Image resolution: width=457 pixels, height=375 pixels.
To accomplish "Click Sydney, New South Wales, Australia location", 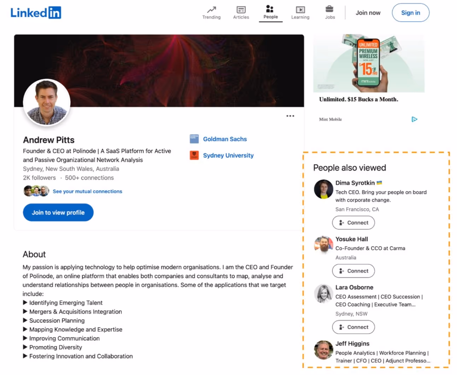I will tap(71, 169).
